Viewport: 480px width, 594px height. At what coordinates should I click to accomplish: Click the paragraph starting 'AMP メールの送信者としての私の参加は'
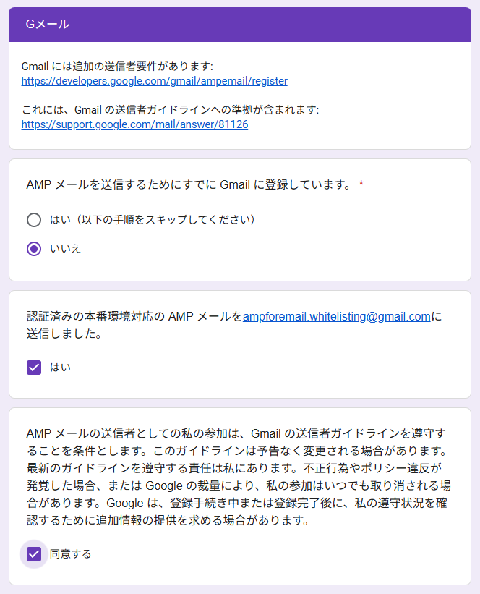(x=239, y=477)
